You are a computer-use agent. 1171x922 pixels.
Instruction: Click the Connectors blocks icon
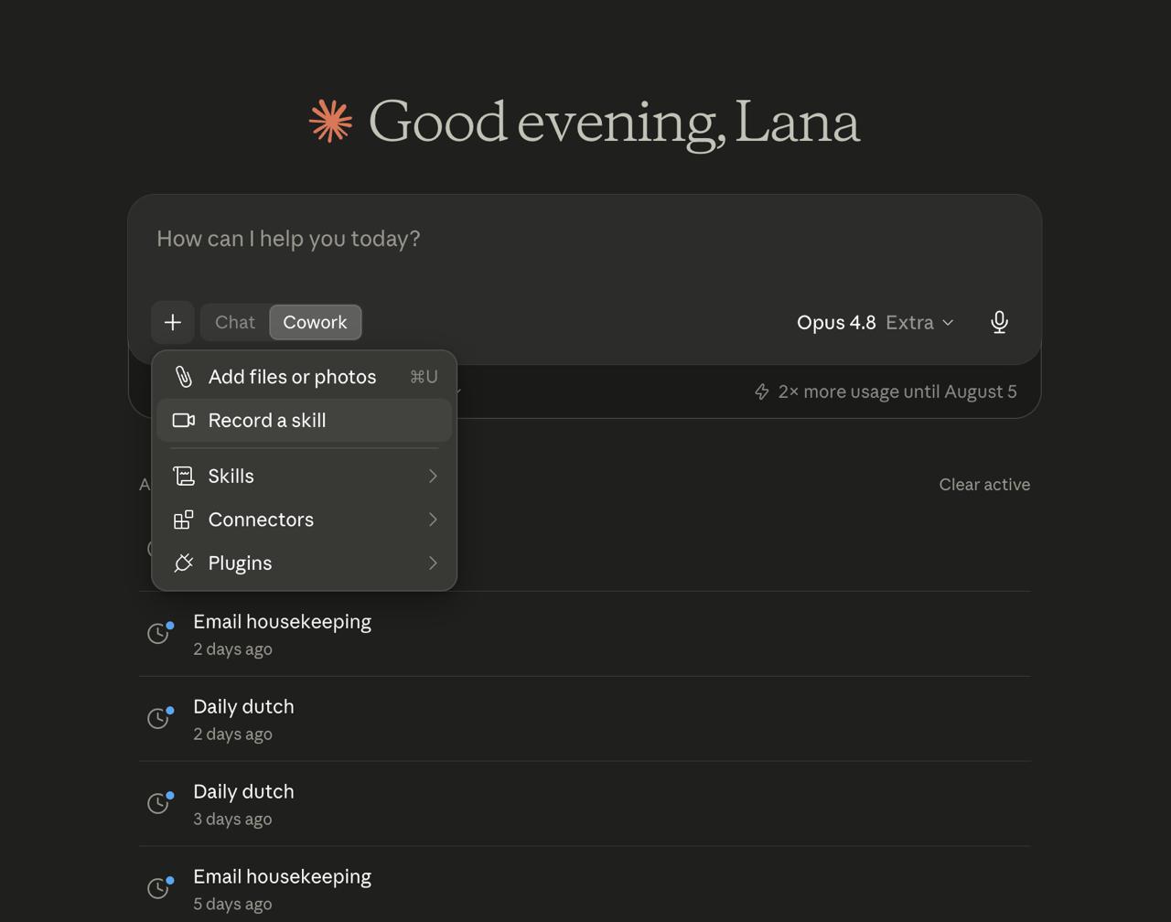coord(183,520)
